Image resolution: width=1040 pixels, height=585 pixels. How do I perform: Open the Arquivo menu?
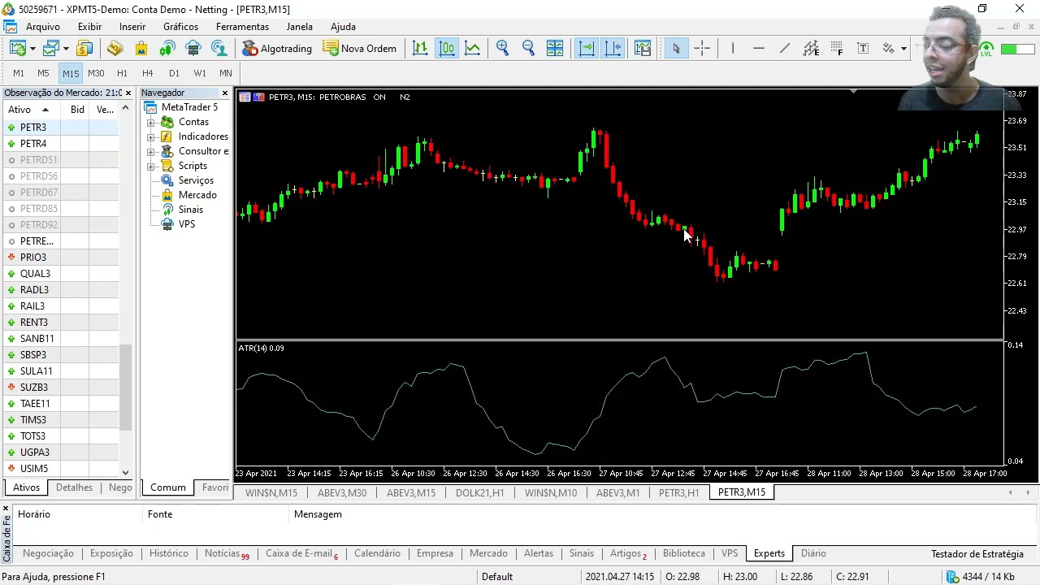tap(43, 27)
